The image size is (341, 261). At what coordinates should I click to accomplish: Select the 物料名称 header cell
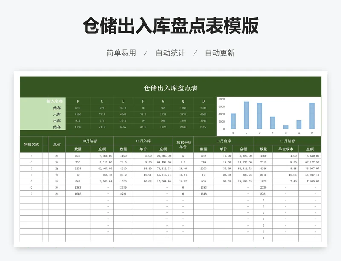point(31,144)
